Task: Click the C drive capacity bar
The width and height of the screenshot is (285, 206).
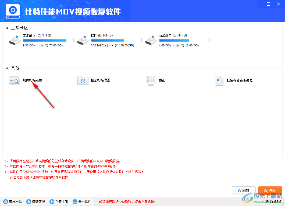Action: (x=48, y=40)
